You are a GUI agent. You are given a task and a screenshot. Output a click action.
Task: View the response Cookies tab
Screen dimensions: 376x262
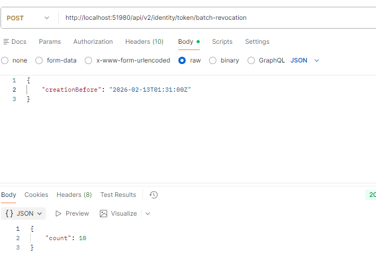pyautogui.click(x=36, y=195)
